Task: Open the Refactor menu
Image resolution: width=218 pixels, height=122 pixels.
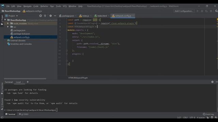Action: coord(44,6)
